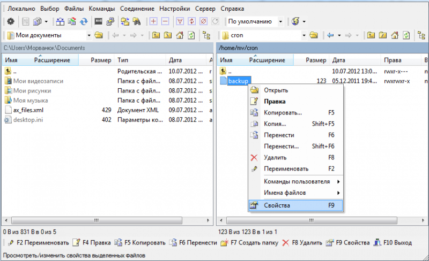
Task: Open the По умолчанию transfer settings dropdown
Action: coord(280,22)
